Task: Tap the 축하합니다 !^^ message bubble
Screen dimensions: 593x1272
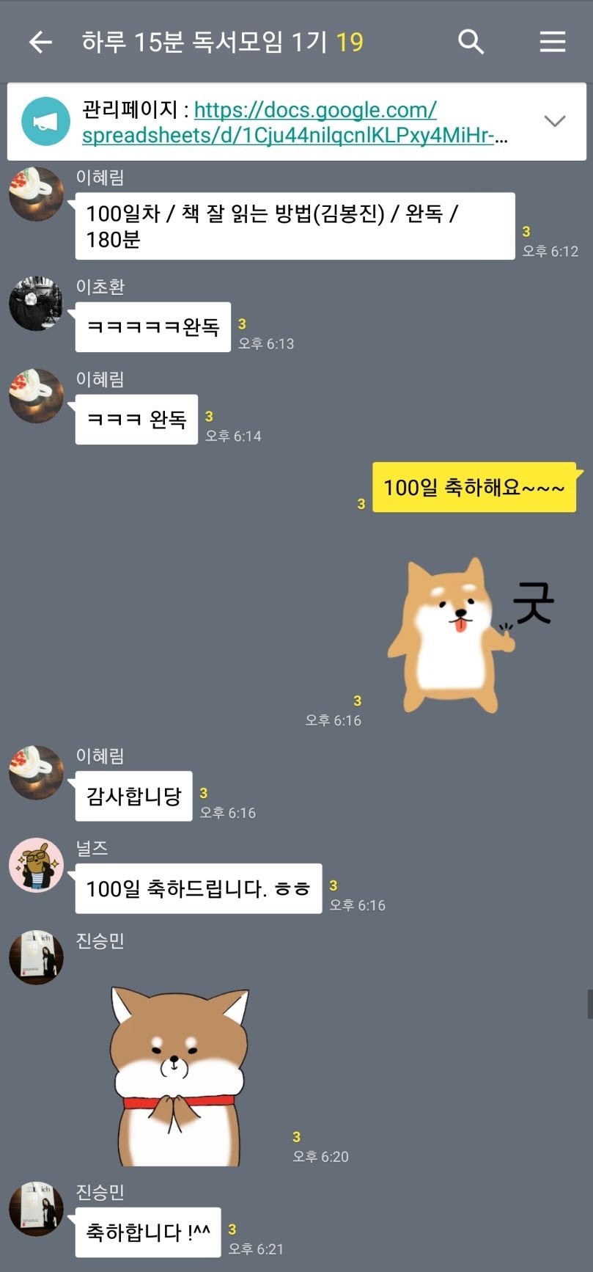Action: 148,1232
